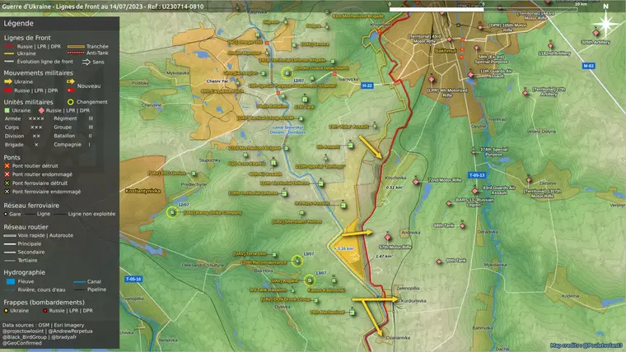Click the M-03 road shield
The width and height of the screenshot is (626, 352).
click(x=588, y=66)
